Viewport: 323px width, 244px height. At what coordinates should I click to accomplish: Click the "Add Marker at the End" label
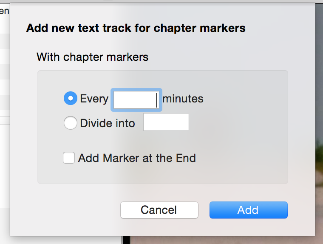137,158
